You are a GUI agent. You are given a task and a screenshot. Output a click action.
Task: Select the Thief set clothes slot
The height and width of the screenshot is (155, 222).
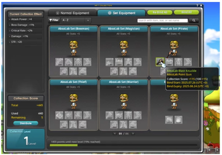(78, 115)
